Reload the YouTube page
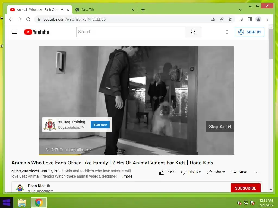Screen dimensions: 278x208 pyautogui.click(x=28, y=19)
